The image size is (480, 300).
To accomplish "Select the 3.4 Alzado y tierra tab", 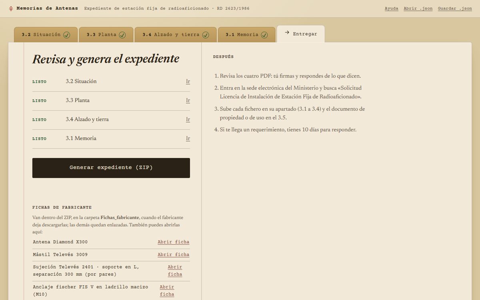I will (x=176, y=35).
